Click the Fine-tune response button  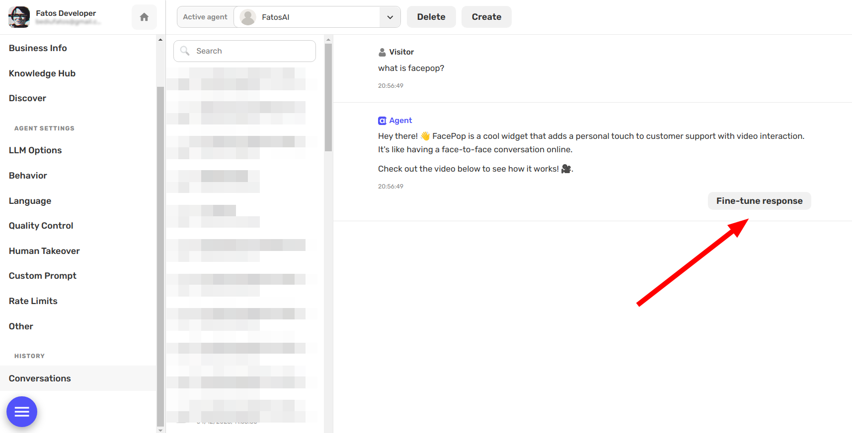(x=759, y=201)
